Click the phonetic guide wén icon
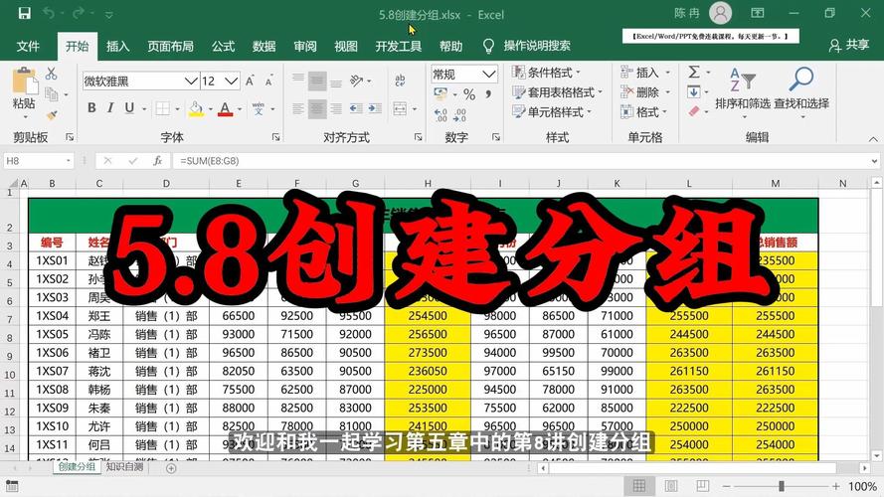The height and width of the screenshot is (497, 884). click(x=259, y=108)
